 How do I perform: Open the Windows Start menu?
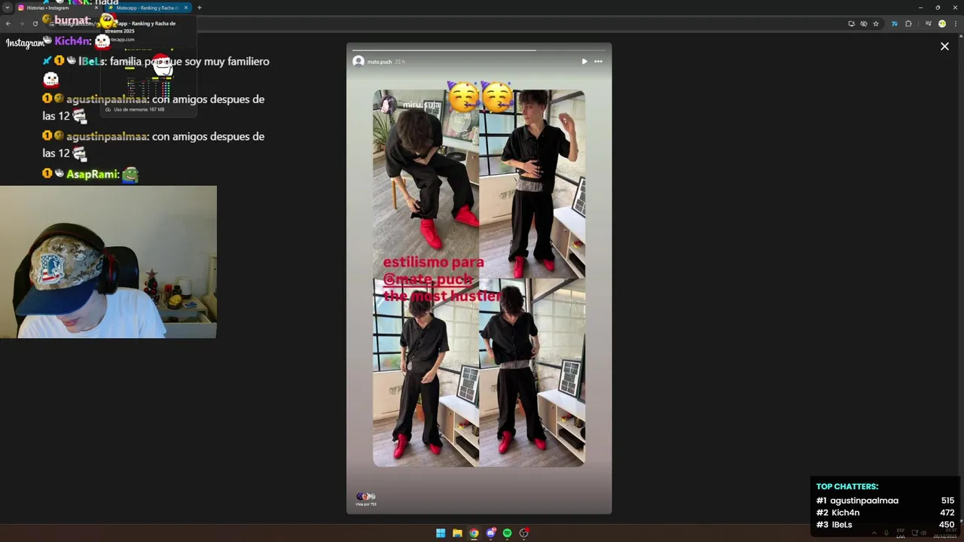[441, 533]
